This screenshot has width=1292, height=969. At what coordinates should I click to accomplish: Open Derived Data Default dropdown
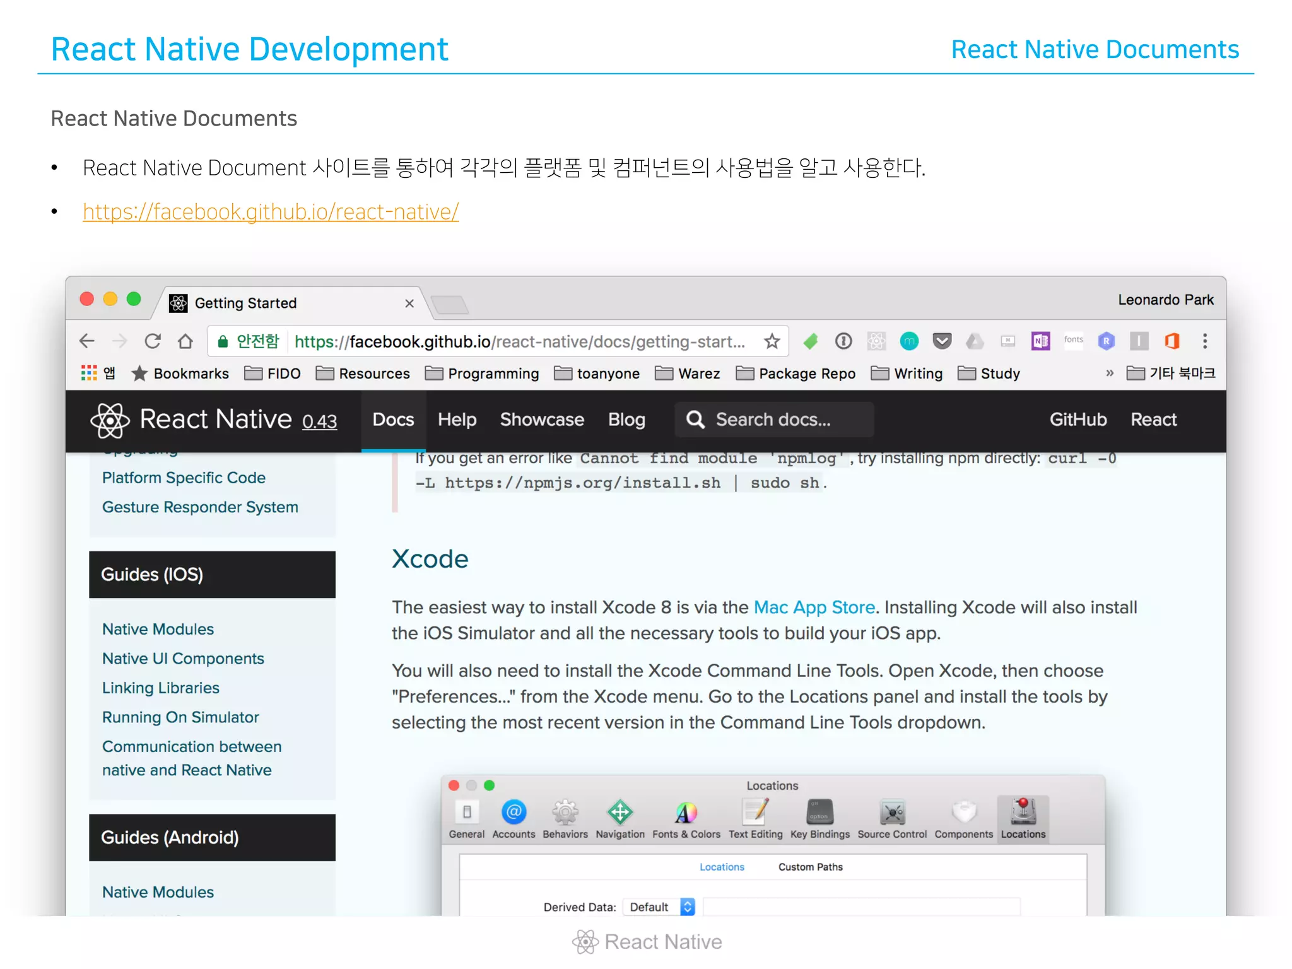(659, 907)
